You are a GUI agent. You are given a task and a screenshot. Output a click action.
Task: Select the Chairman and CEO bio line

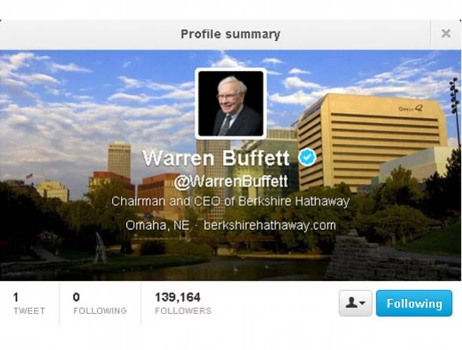(230, 202)
